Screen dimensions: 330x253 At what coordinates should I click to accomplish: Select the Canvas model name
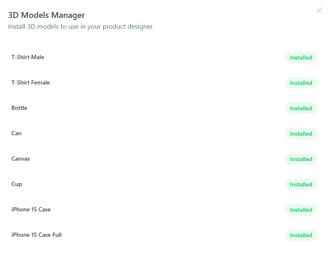(x=21, y=159)
